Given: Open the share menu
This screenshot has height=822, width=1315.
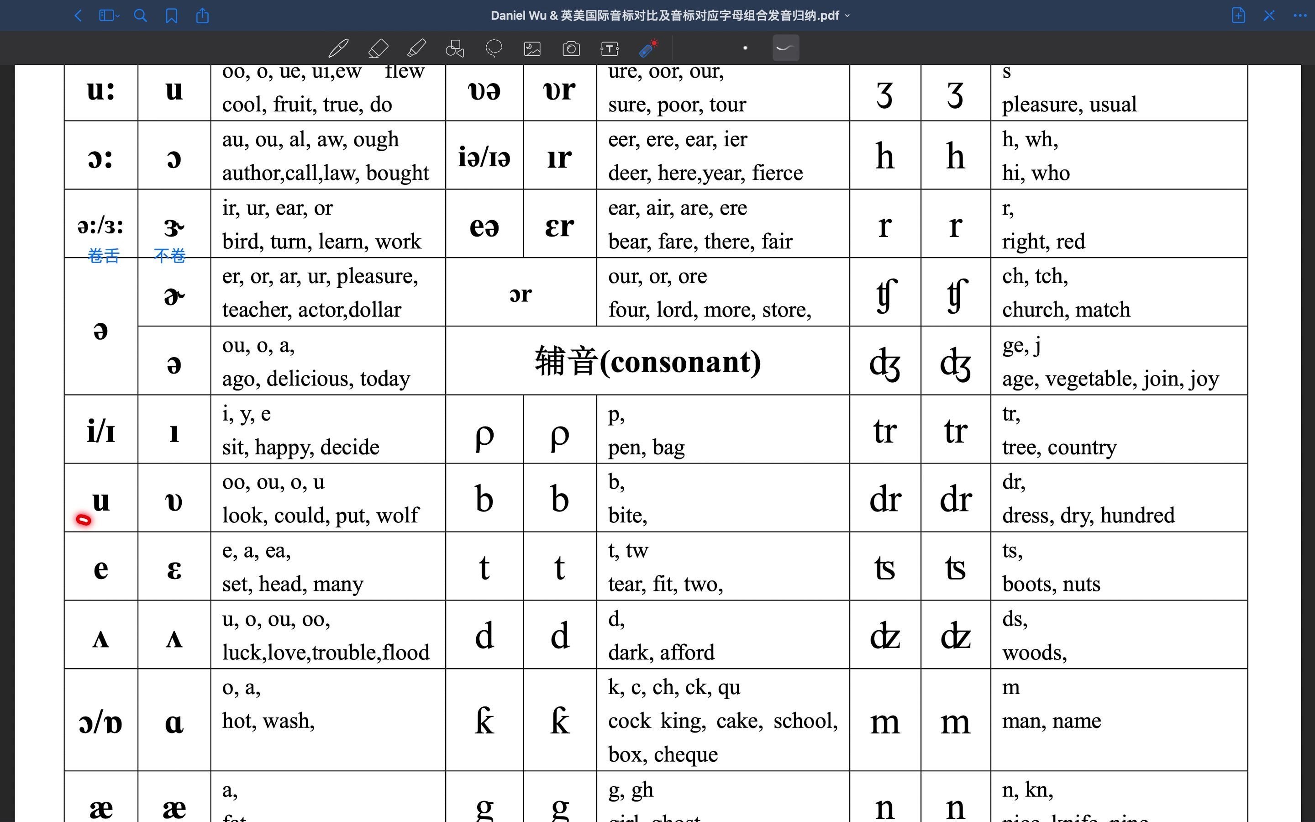Looking at the screenshot, I should coord(202,15).
